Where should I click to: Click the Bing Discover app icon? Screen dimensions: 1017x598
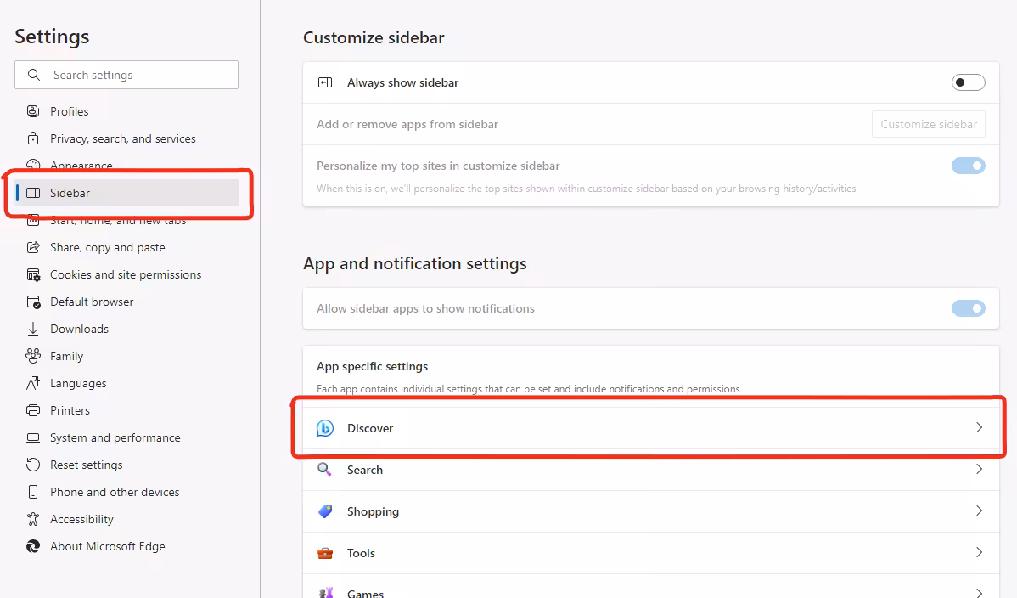[325, 428]
